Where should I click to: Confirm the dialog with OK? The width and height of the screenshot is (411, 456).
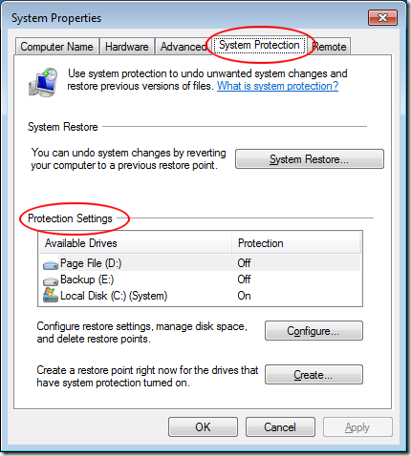(x=203, y=427)
